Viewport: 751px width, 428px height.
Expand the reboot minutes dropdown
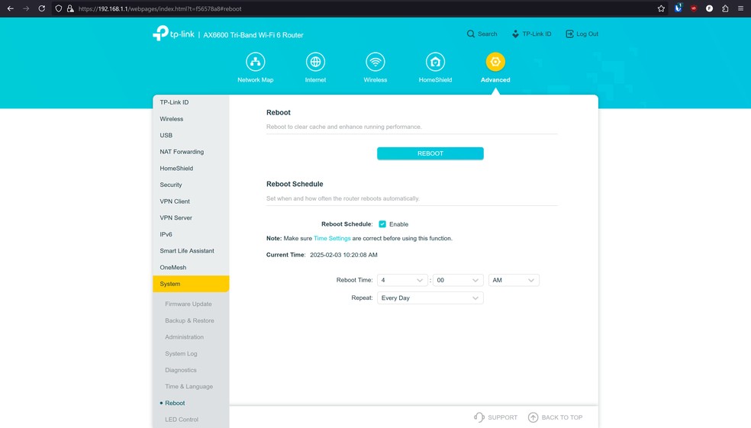[458, 280]
